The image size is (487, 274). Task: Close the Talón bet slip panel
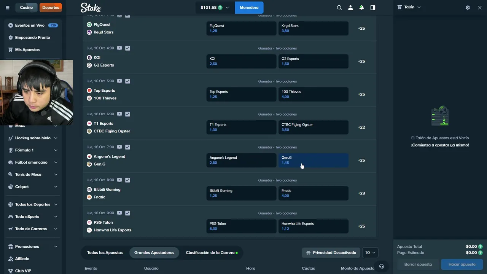click(480, 8)
